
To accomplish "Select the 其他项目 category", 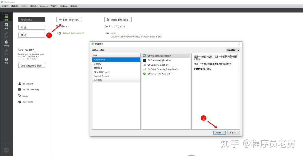I will (x=116, y=68).
